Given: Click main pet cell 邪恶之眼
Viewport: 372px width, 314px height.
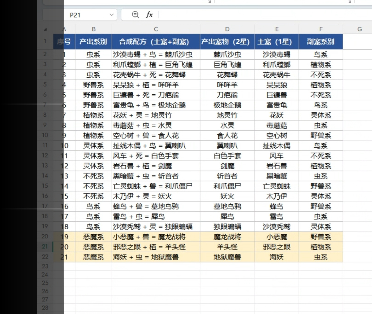Looking at the screenshot, I should click(277, 247).
